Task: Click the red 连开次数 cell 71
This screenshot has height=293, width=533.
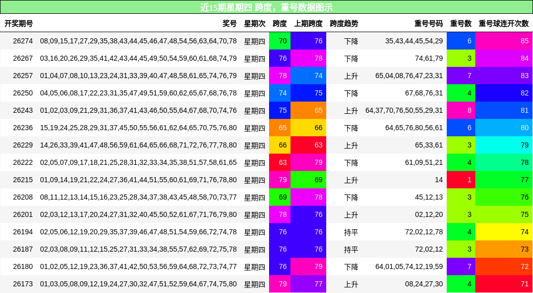Action: pyautogui.click(x=504, y=284)
